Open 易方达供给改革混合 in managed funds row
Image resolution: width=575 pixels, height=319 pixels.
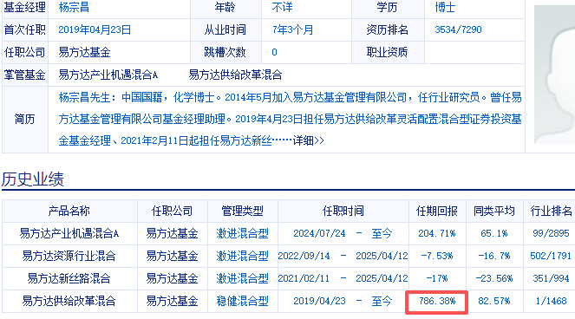[235, 75]
